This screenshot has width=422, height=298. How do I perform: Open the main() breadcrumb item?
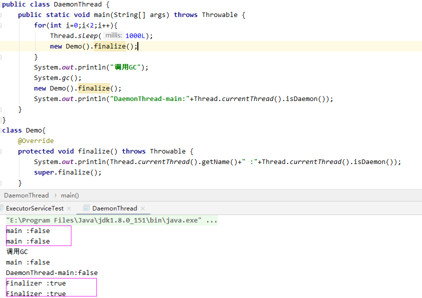pos(70,195)
